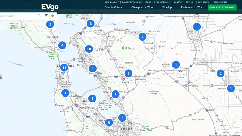Open Sign Up menu item
The width and height of the screenshot is (242, 136).
pos(167,7)
